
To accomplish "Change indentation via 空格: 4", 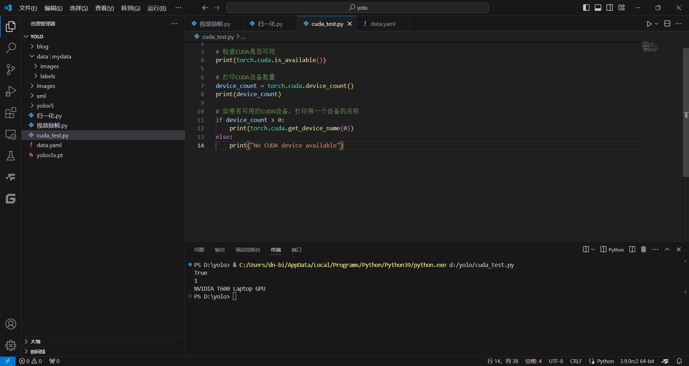I will coord(533,361).
